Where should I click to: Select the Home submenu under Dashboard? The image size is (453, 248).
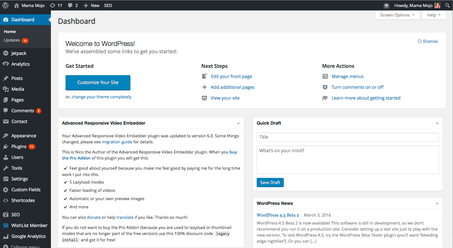tap(10, 31)
